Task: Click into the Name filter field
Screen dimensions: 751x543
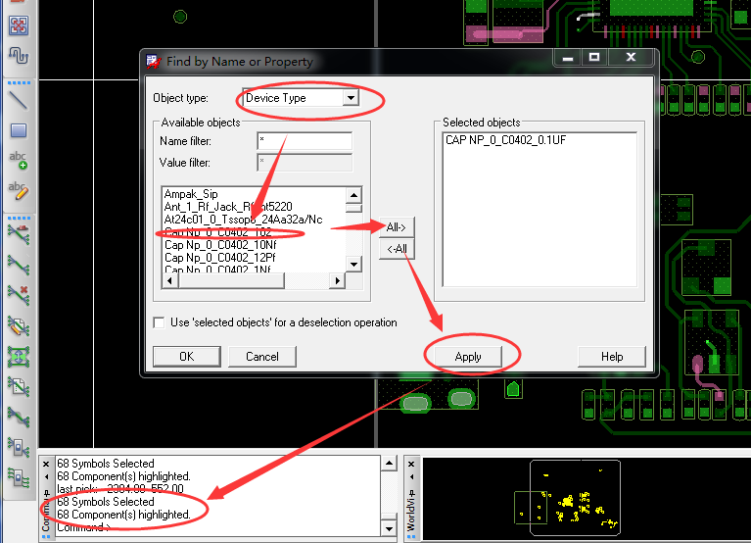Action: [x=305, y=141]
